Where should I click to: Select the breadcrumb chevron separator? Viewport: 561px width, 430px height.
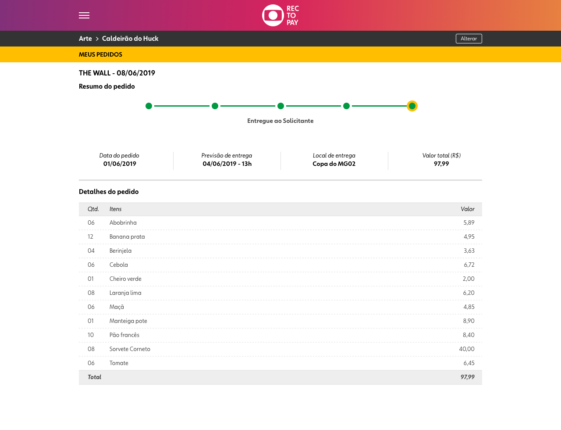click(x=97, y=39)
